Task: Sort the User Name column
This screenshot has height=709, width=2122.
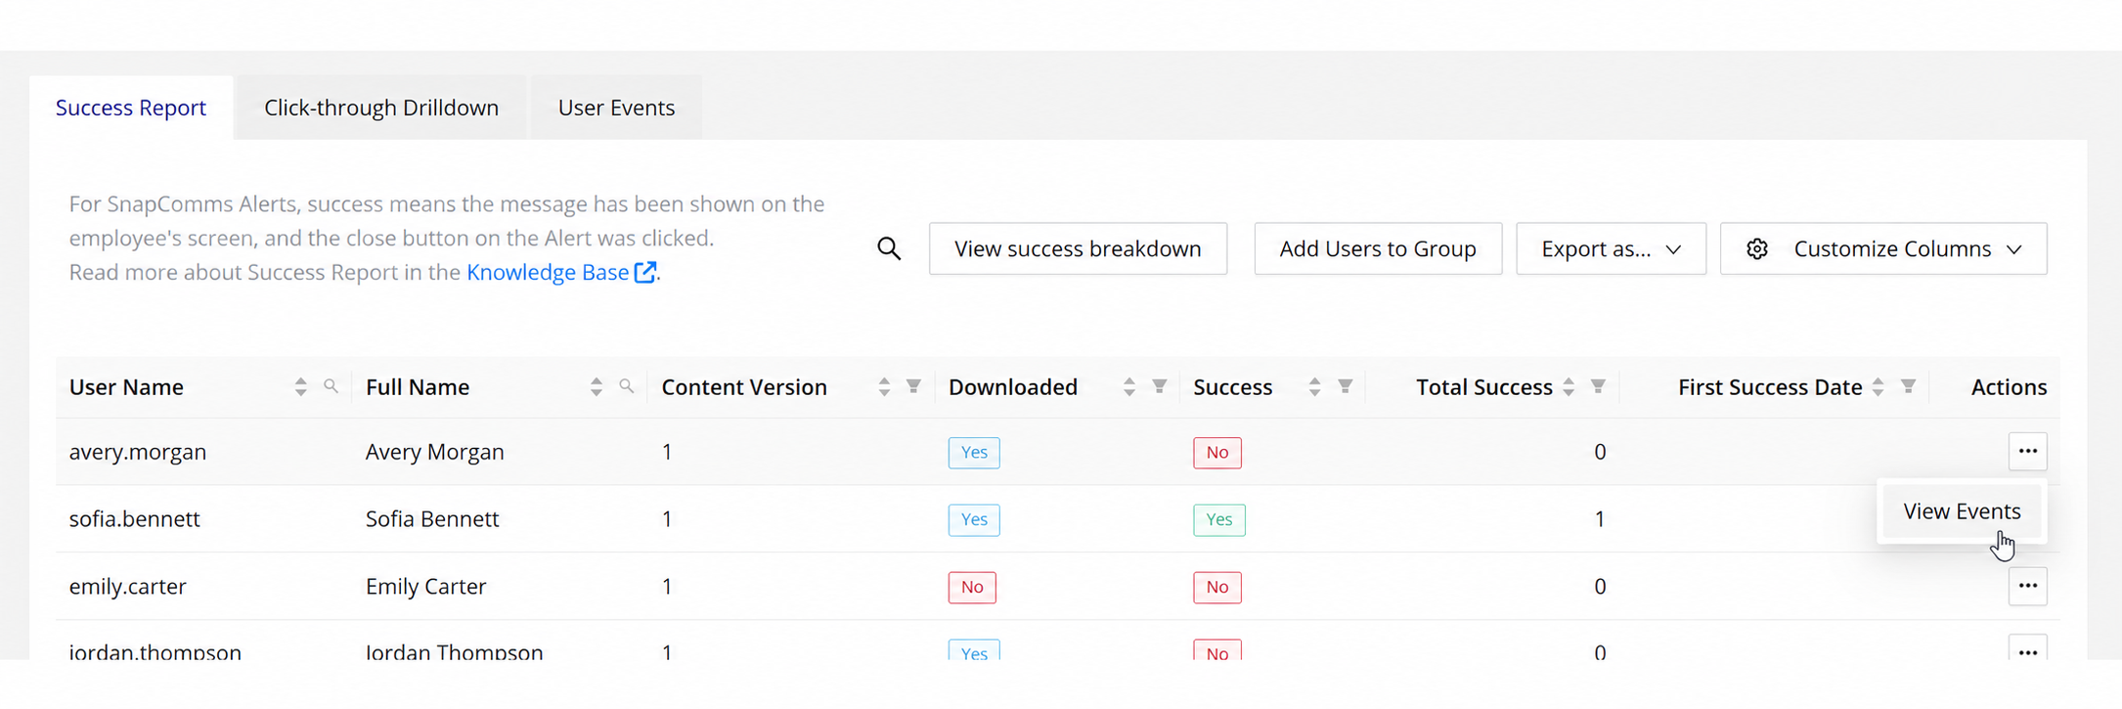Action: 300,387
